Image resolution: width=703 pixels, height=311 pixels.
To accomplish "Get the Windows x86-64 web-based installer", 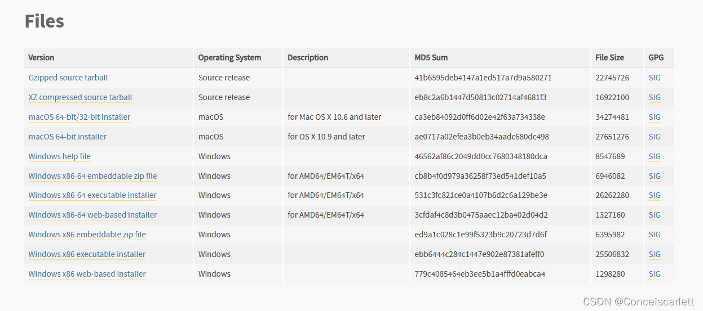I will (x=92, y=215).
